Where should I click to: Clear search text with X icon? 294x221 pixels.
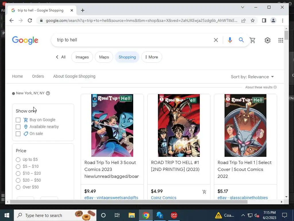(216, 40)
